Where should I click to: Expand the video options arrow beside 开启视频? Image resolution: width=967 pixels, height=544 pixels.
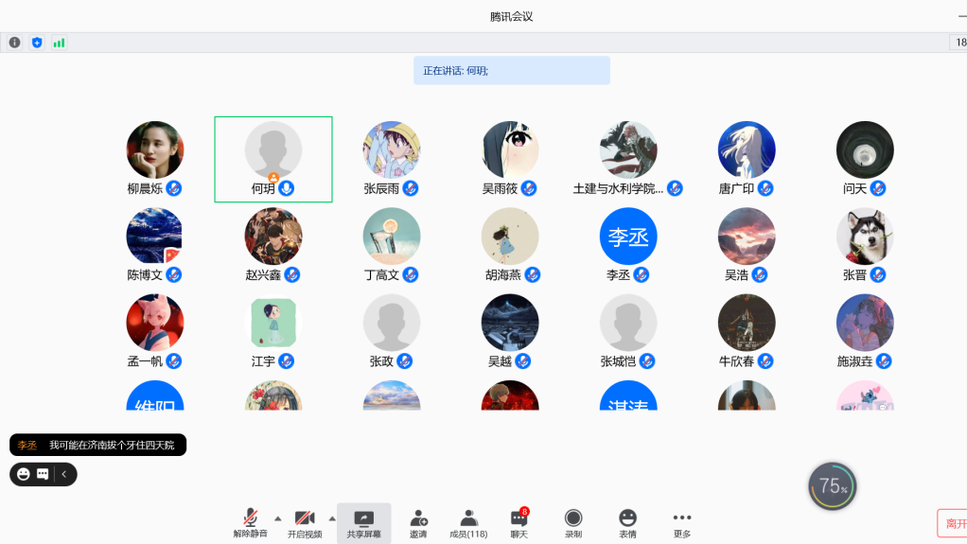point(332,518)
